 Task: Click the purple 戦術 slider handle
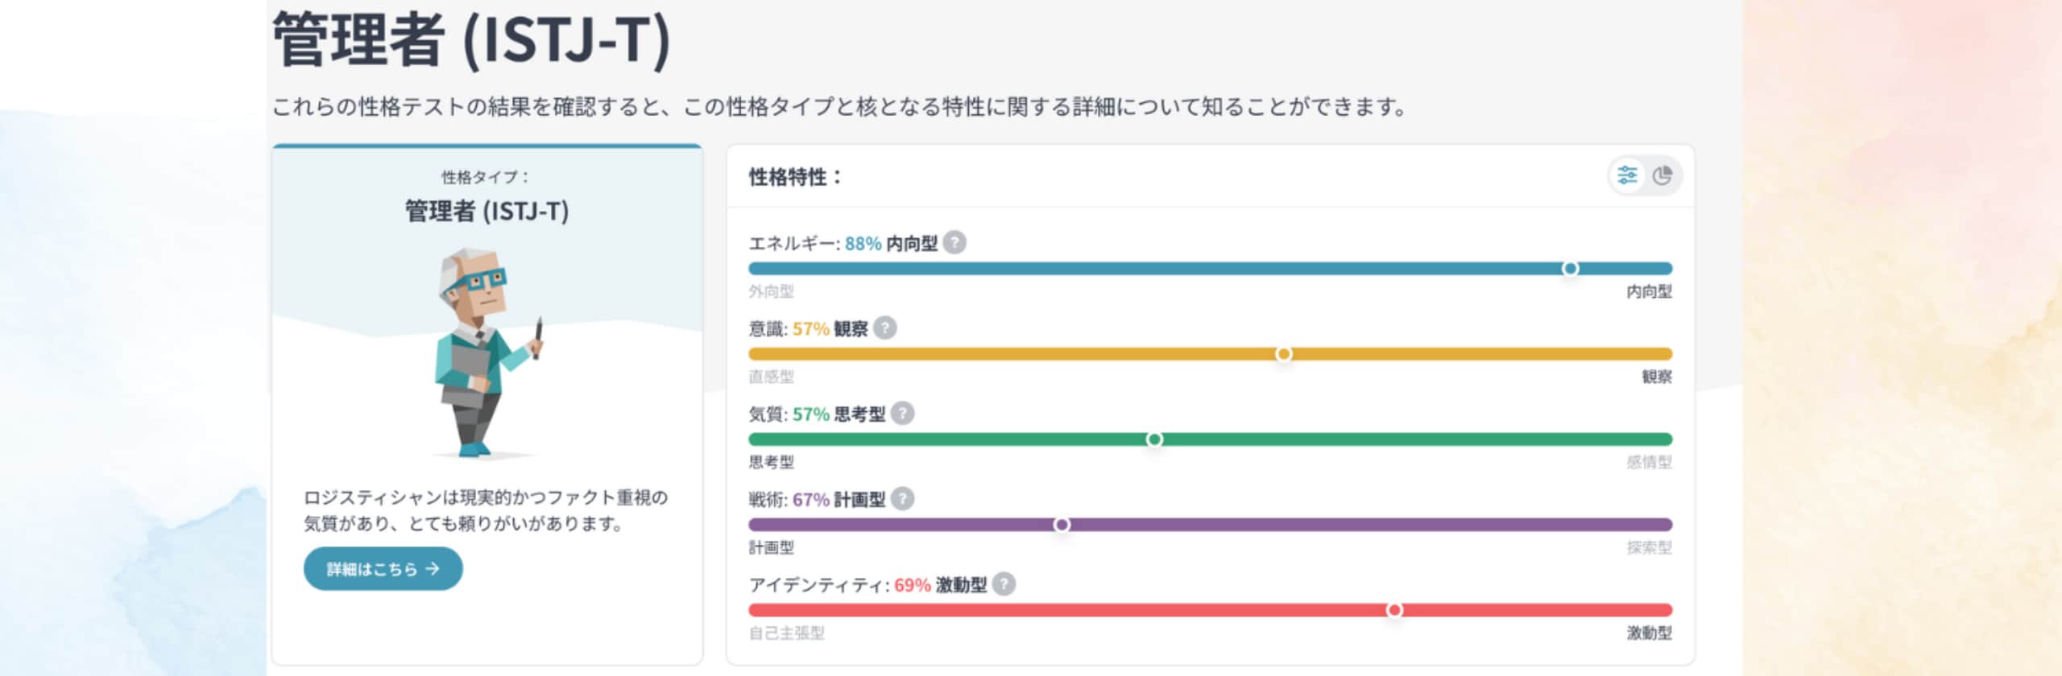click(x=1062, y=524)
